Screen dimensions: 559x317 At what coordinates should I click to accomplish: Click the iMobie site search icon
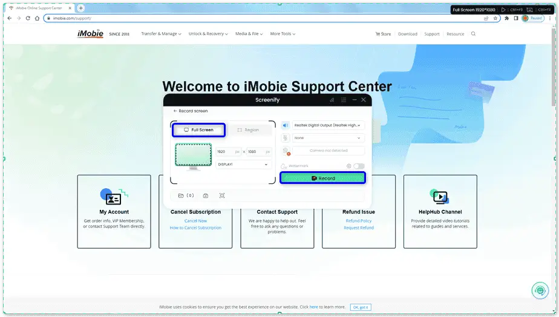pyautogui.click(x=473, y=34)
